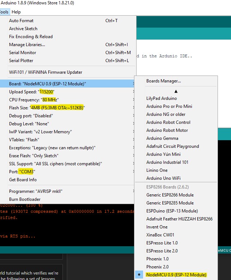Expand Exceptions Legacy submenu
The image size is (231, 280).
(68, 148)
